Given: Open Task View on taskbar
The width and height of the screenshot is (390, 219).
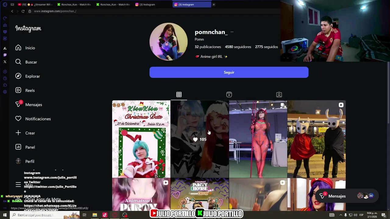Looking at the screenshot, I should tap(84, 215).
